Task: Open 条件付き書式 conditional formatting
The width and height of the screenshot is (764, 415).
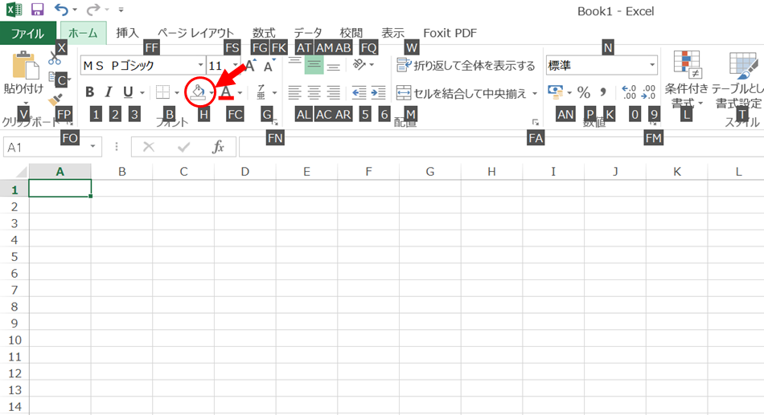Action: click(686, 80)
